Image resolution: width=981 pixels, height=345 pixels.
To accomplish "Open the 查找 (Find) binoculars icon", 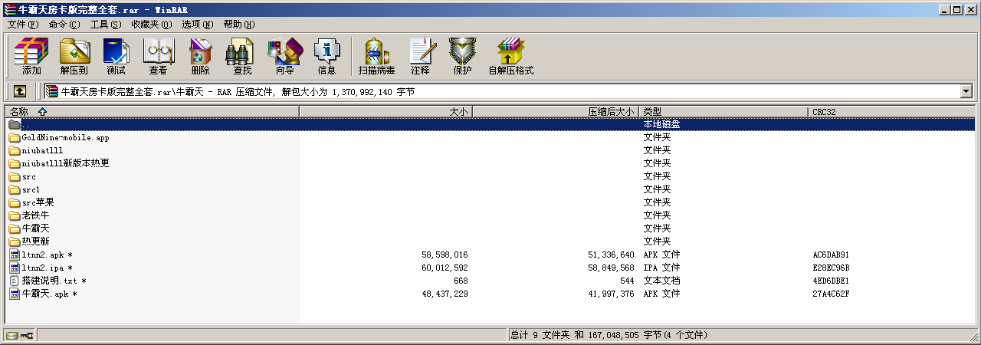I will pyautogui.click(x=242, y=56).
